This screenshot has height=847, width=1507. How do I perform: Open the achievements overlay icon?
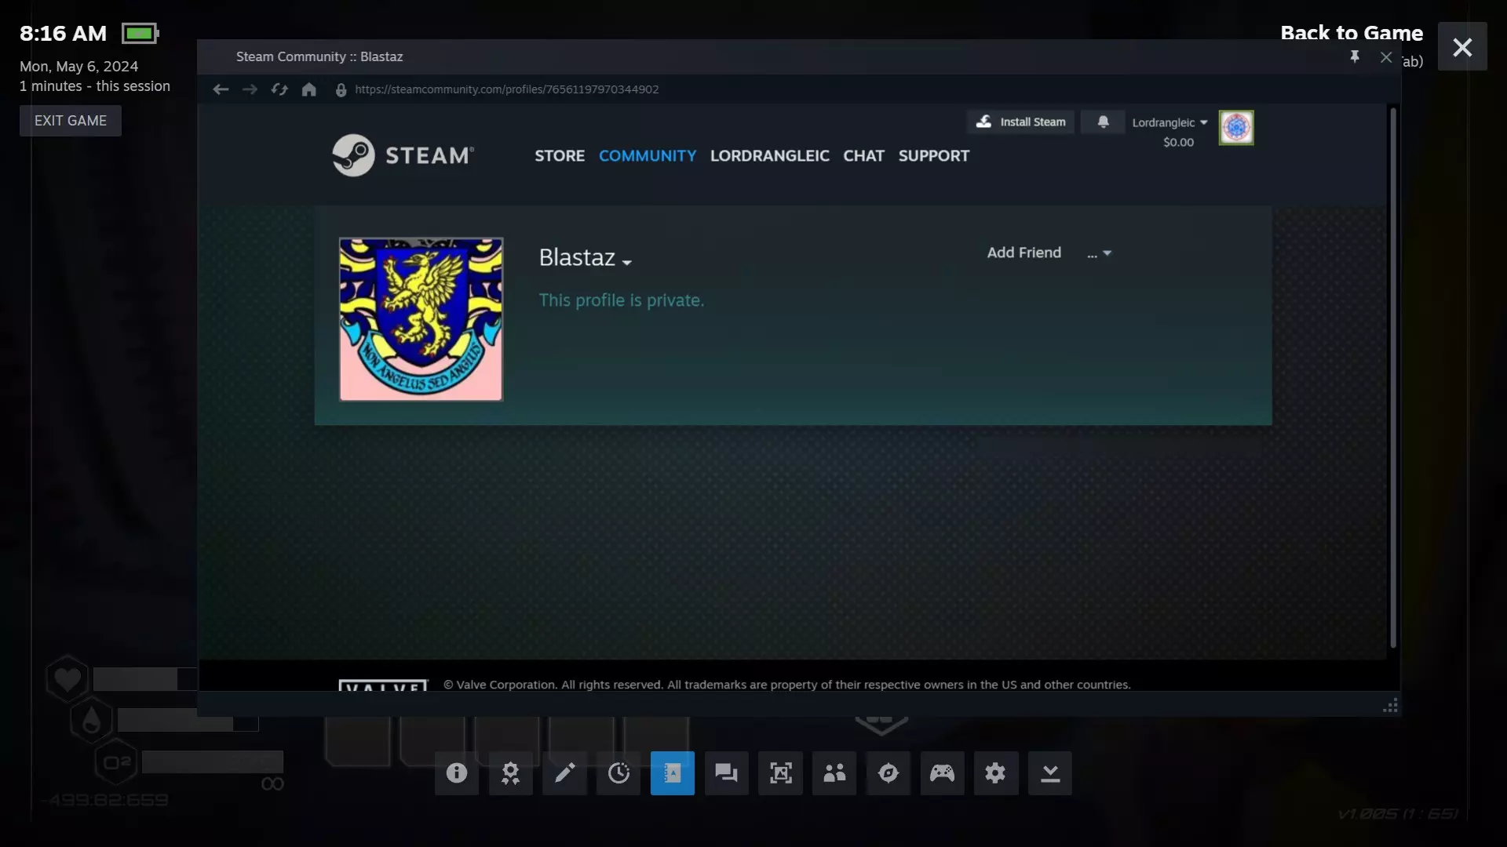(510, 773)
